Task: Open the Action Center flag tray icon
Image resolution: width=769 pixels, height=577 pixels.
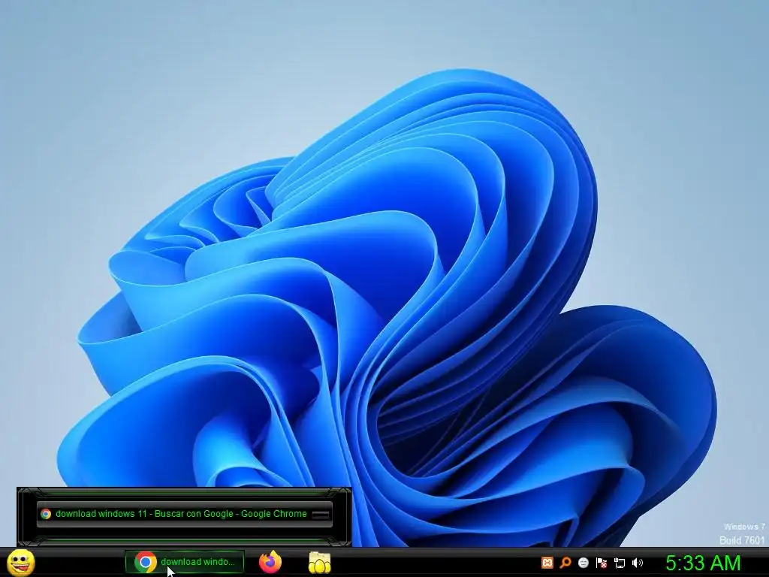Action: pyautogui.click(x=602, y=563)
